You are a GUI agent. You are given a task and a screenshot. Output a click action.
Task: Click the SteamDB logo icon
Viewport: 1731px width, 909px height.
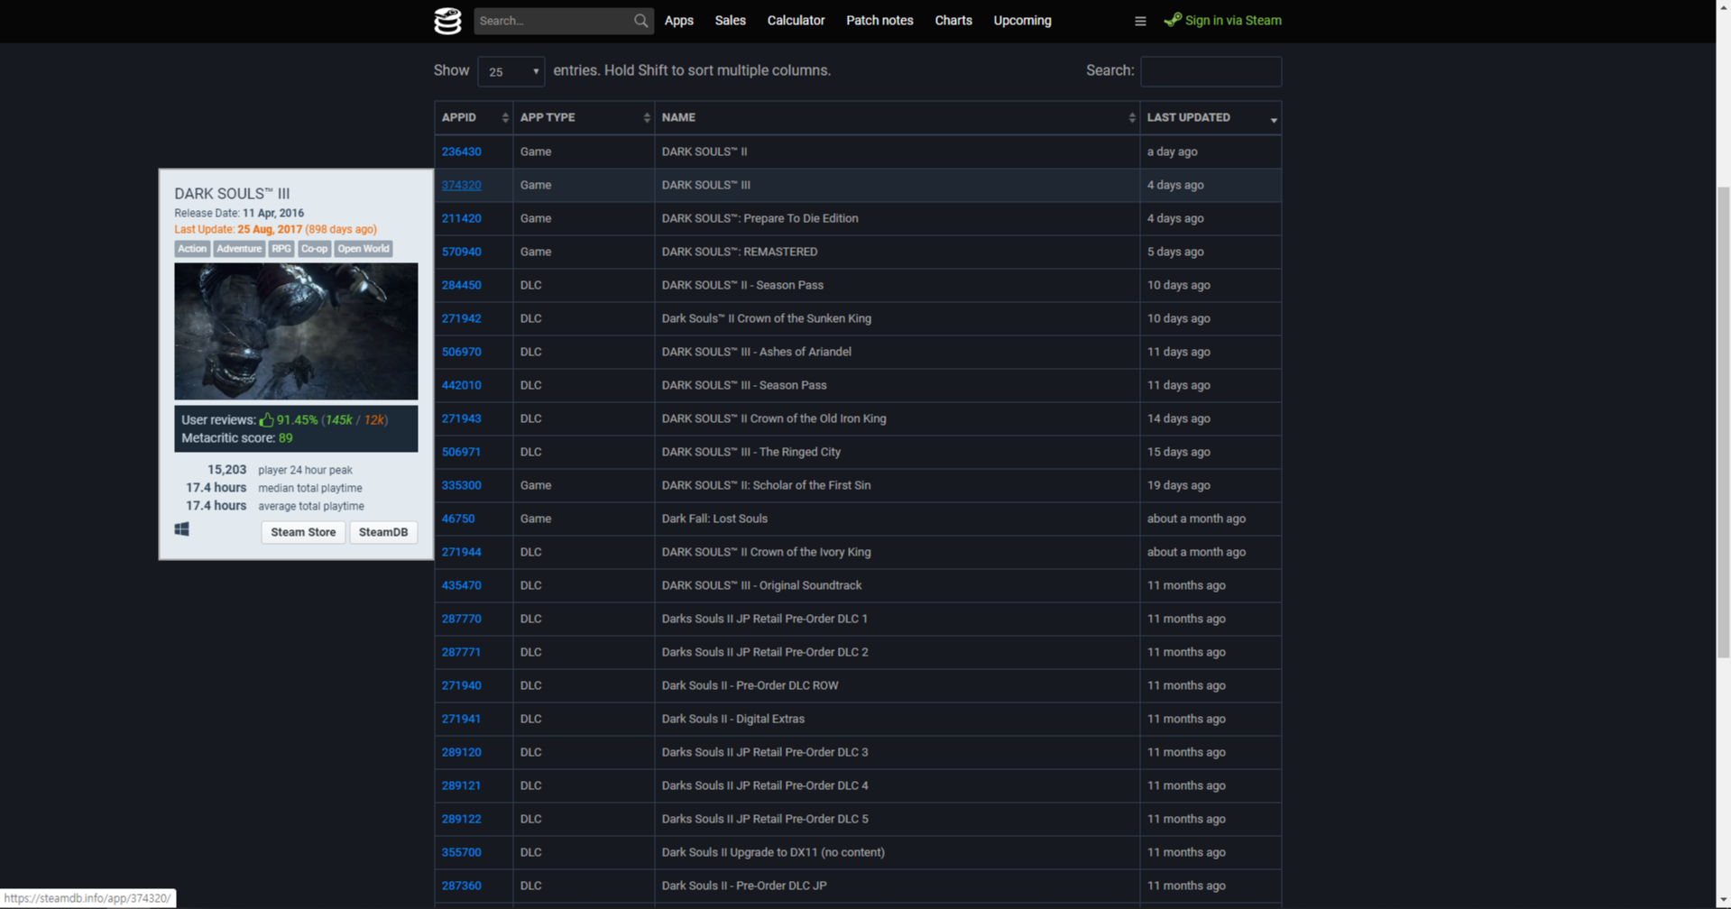447,20
